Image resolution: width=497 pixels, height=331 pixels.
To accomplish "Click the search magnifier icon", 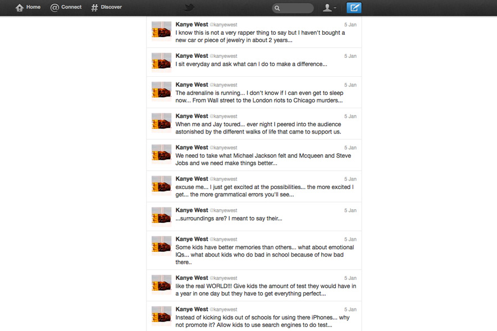I will pos(277,8).
